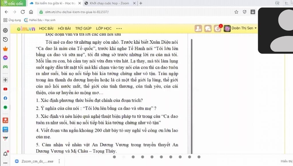The image size is (293, 166).
Task: Open the red shopping sale sidebar icon
Action: pyautogui.click(x=5, y=120)
